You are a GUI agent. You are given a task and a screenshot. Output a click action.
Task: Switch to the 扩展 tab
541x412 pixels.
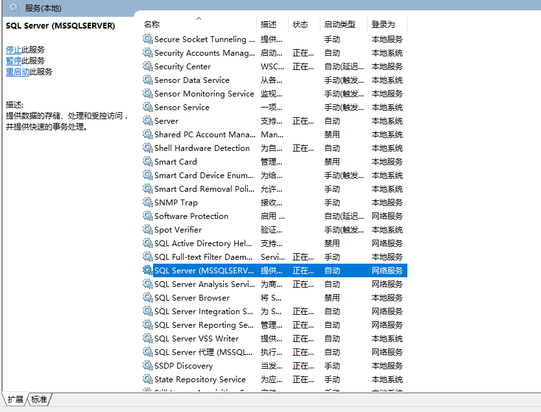pyautogui.click(x=15, y=399)
